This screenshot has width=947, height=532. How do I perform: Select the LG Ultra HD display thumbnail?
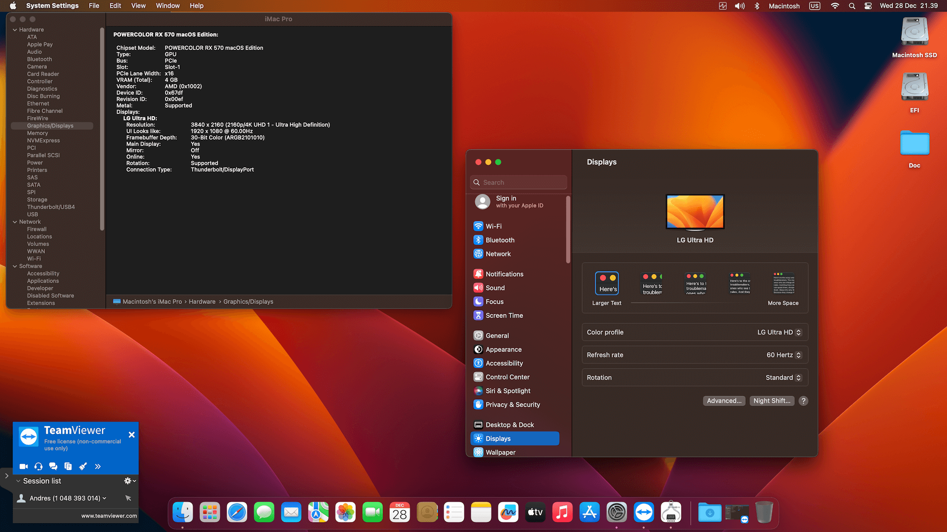coord(695,212)
